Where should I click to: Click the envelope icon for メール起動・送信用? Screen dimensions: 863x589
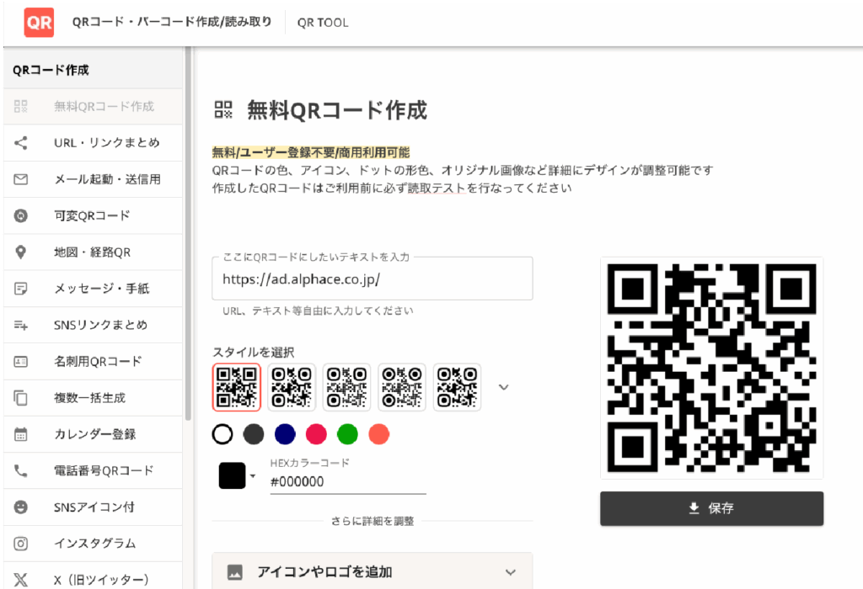tap(21, 179)
